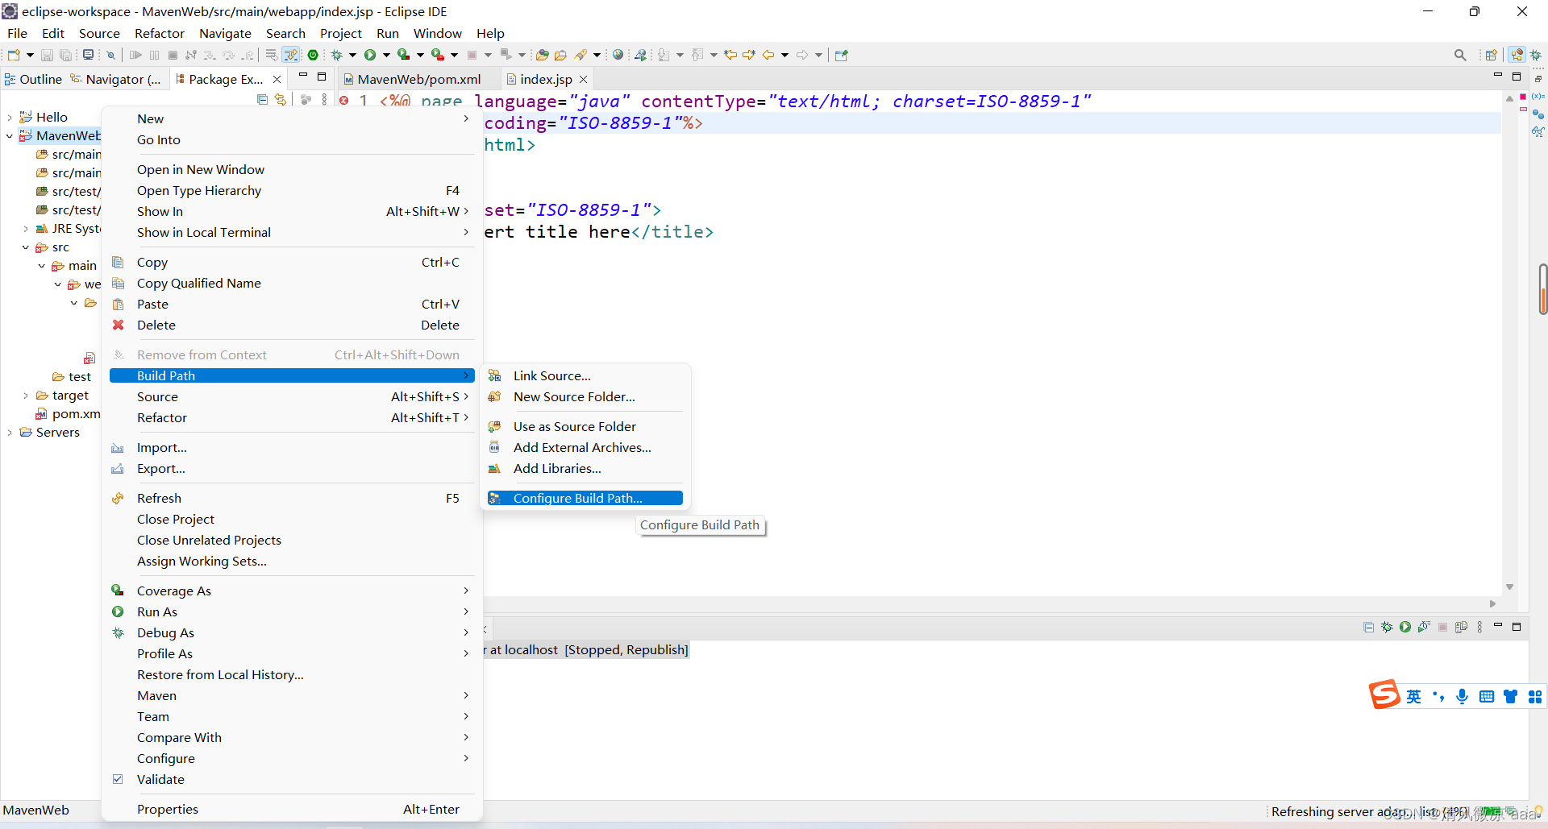Toggle Link with Editor in Package Explorer
1548x829 pixels.
pos(280,99)
